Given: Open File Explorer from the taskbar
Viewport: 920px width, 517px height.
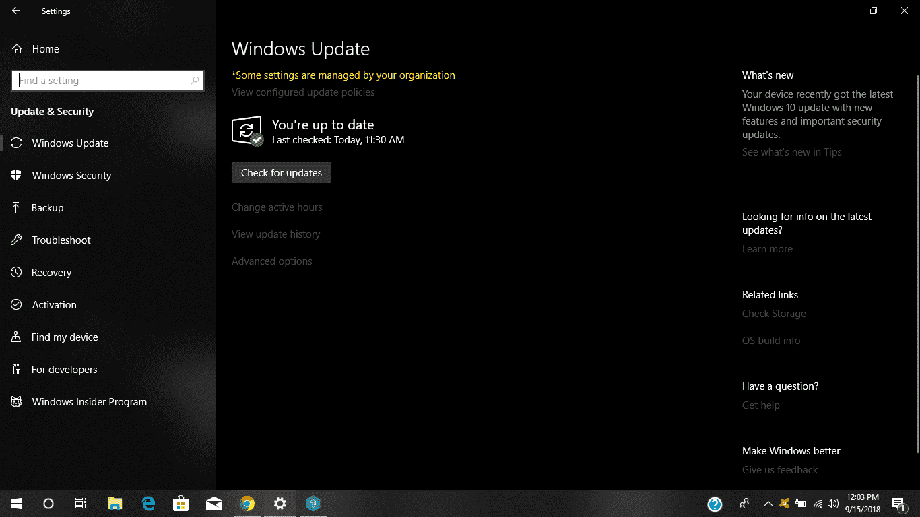Looking at the screenshot, I should click(115, 504).
